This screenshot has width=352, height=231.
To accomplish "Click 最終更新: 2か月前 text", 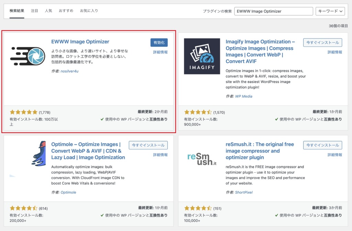I will point(152,112).
